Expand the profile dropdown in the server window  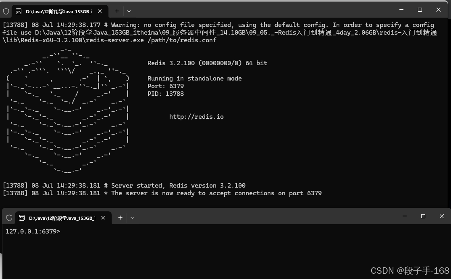pos(129,11)
